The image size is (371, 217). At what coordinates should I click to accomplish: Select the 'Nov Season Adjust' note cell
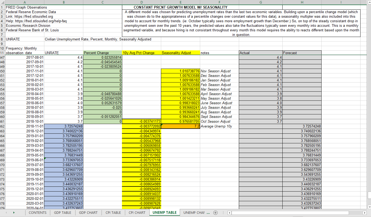tap(219, 71)
